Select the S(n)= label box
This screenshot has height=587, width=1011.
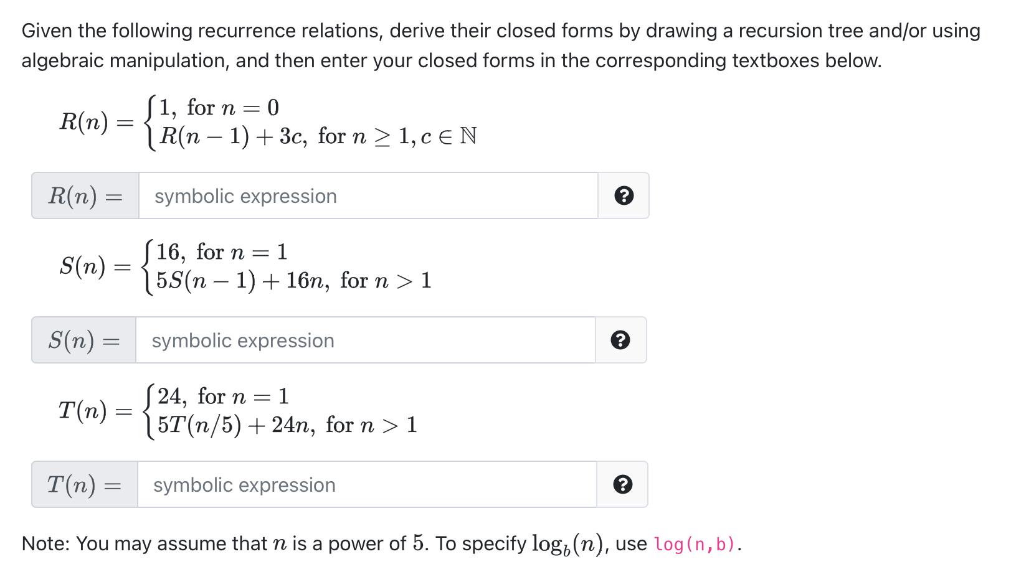[84, 340]
